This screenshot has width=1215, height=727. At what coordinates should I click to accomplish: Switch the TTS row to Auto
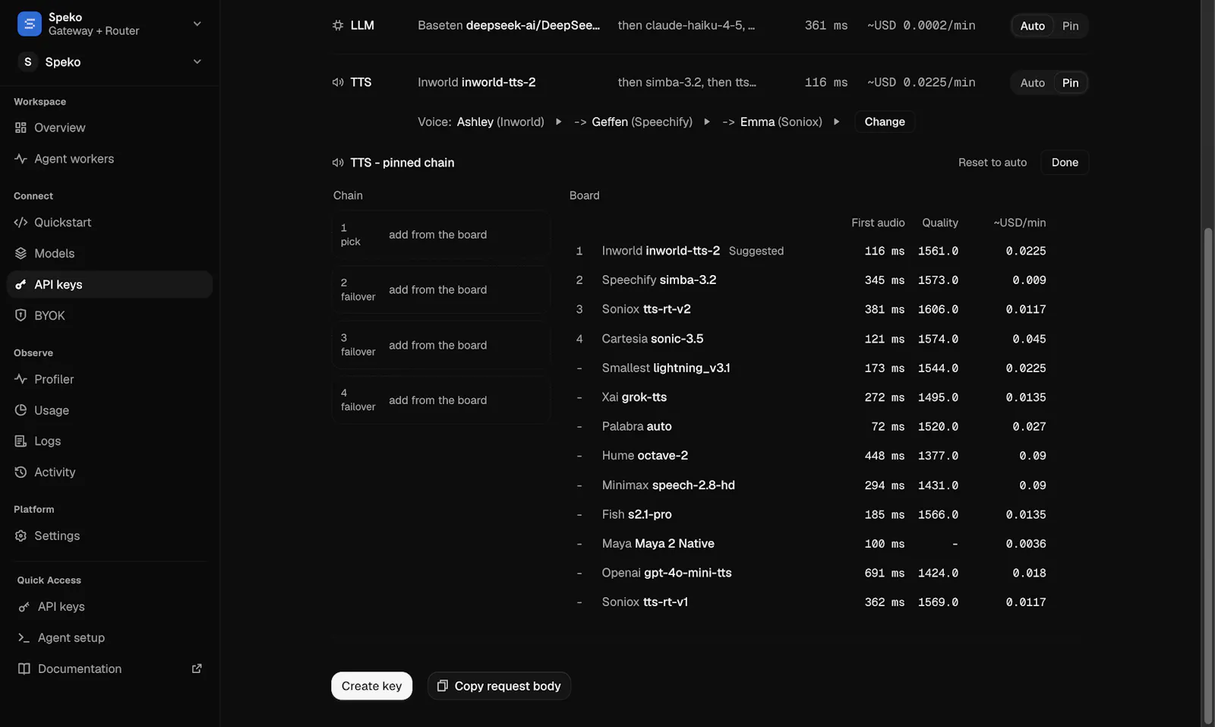tap(1033, 83)
